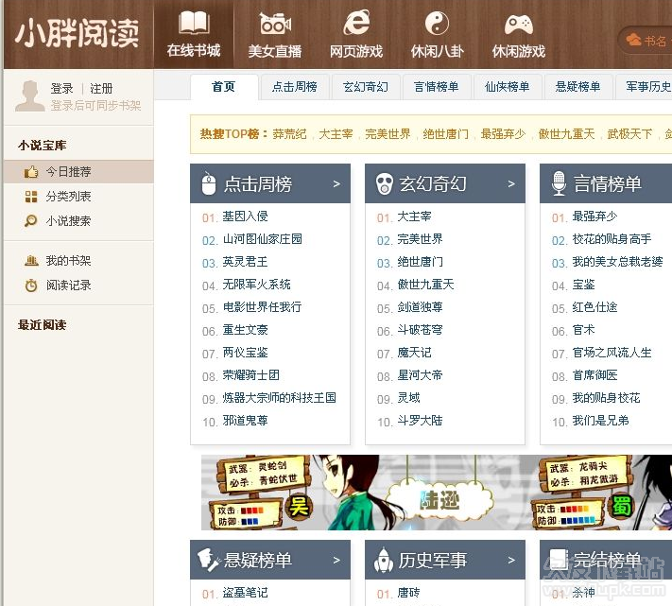Open novel 两仪宝鉴
This screenshot has width=672, height=606.
click(x=245, y=353)
